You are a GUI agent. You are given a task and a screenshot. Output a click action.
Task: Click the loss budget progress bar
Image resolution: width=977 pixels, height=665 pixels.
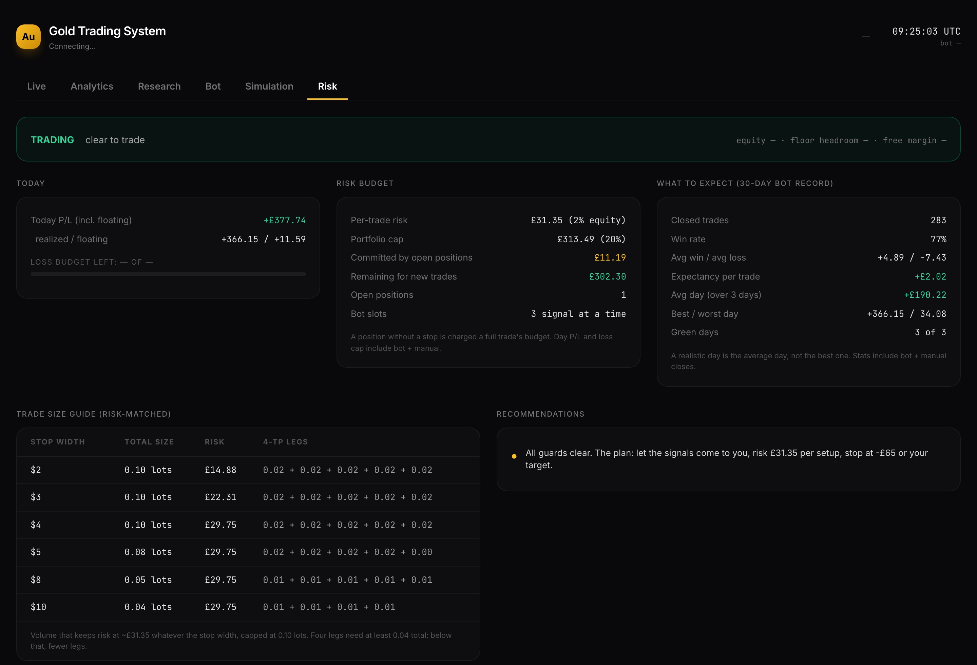[x=168, y=274]
